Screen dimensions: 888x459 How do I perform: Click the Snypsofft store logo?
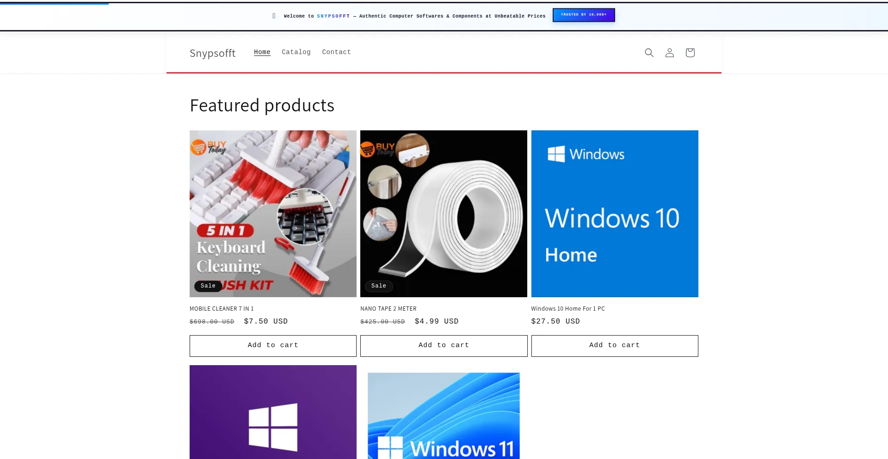(212, 53)
